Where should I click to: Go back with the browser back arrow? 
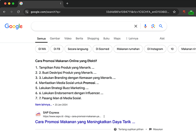pos(4,12)
